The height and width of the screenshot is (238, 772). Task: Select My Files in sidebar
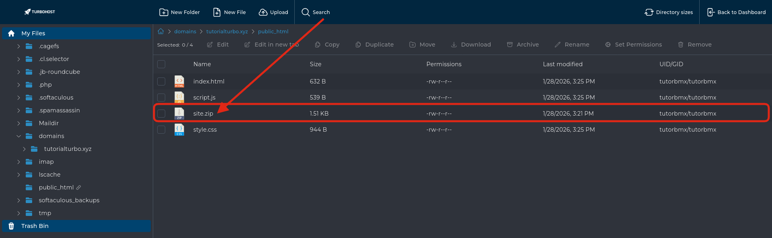tap(33, 33)
